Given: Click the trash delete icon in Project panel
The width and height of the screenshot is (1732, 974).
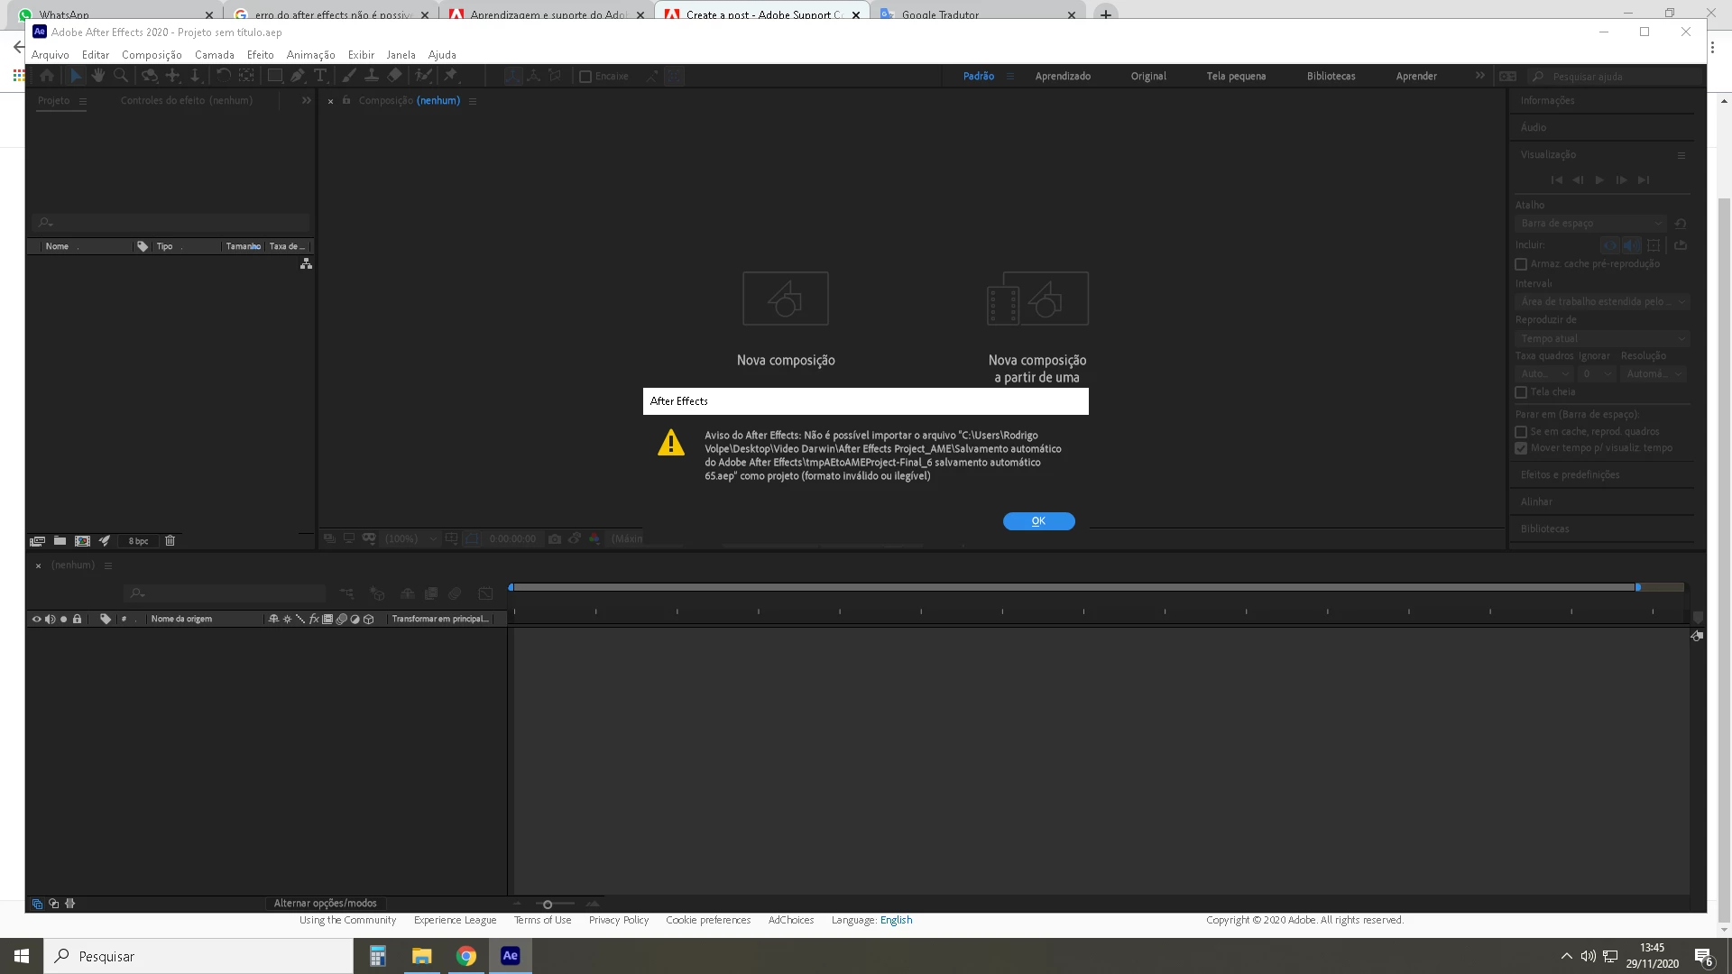Looking at the screenshot, I should tap(170, 541).
